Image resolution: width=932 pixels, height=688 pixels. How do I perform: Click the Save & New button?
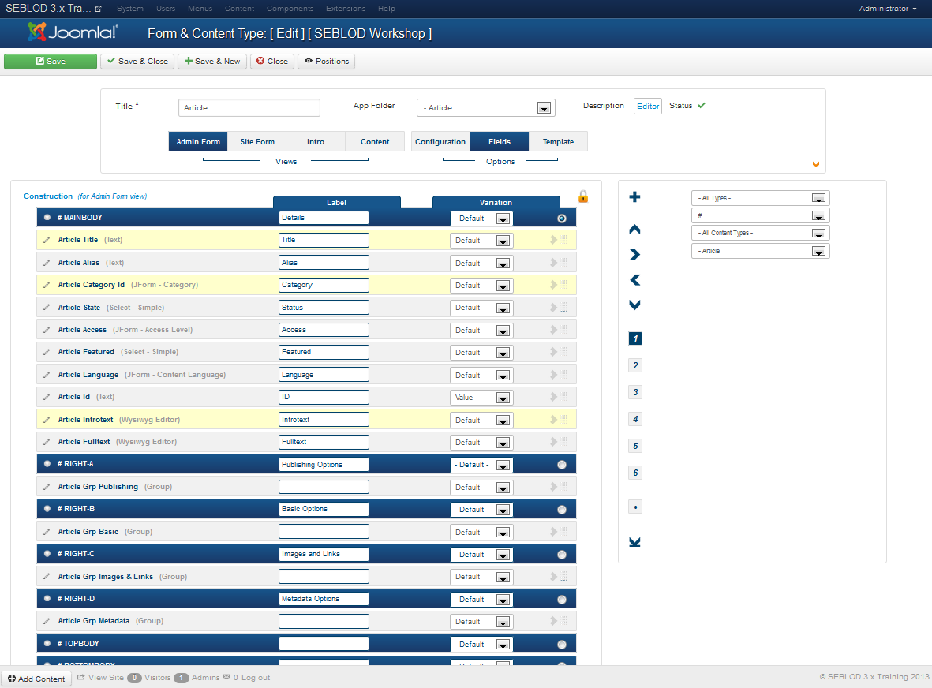212,62
